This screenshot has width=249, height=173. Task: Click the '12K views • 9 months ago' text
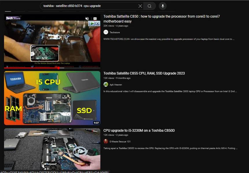pos(117,78)
